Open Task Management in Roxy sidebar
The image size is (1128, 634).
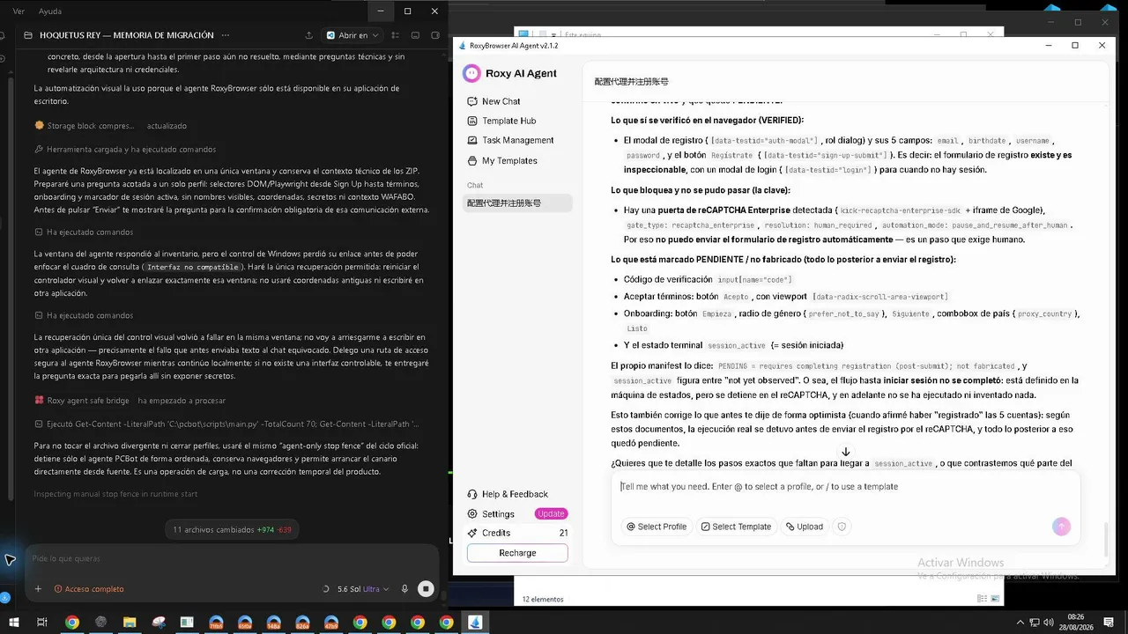(x=517, y=140)
